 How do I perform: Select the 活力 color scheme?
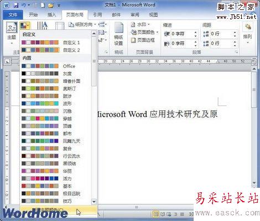55,178
